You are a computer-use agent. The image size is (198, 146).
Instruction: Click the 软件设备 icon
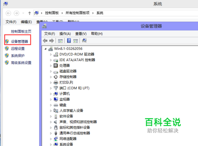(x=56, y=116)
